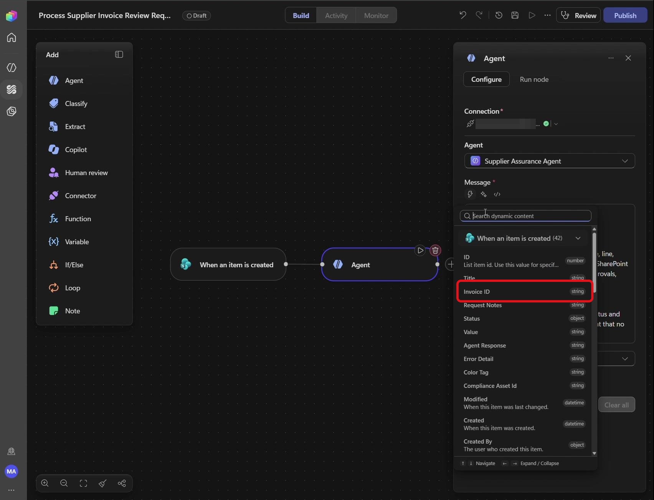Click the auto-layout nodes icon

point(122,483)
